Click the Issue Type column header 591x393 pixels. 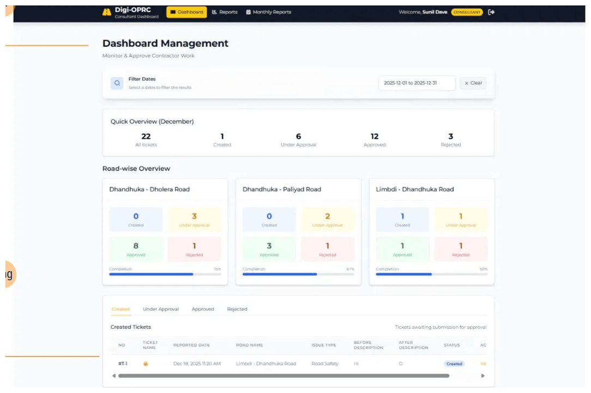(x=323, y=345)
